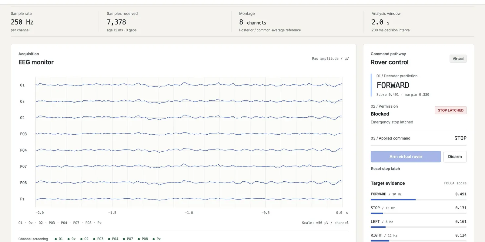
Task: Click the FORWARD 10 Hz evidence bar
Action: [418, 200]
